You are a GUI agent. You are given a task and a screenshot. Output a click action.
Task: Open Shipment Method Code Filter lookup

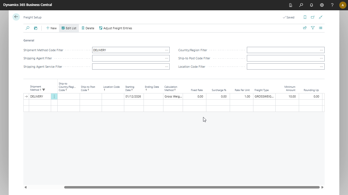(x=167, y=50)
